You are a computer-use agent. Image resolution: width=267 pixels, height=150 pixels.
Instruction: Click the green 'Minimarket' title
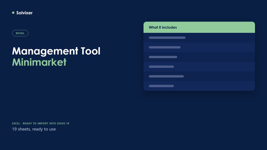(x=39, y=62)
